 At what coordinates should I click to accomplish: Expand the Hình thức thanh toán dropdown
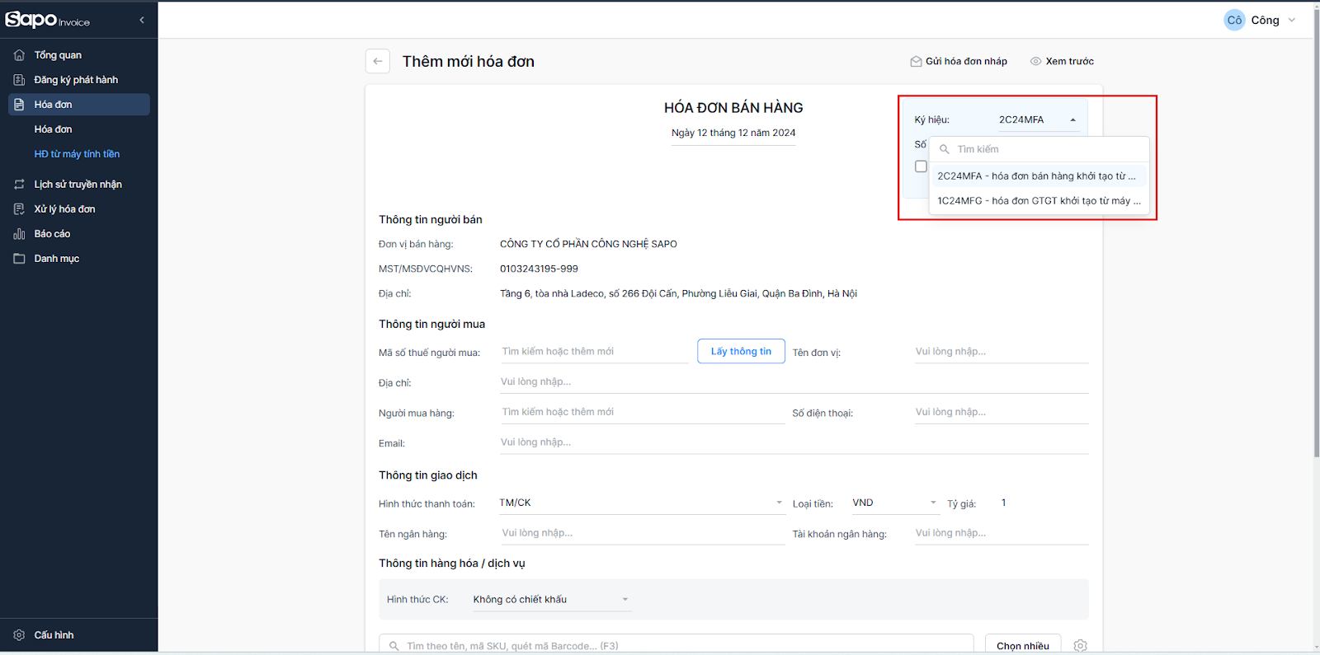pos(642,503)
